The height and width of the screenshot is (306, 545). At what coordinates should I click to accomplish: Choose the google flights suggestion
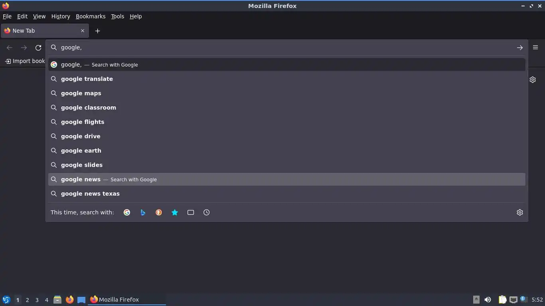[287, 122]
